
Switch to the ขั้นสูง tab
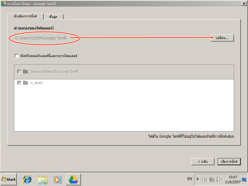pos(53,17)
